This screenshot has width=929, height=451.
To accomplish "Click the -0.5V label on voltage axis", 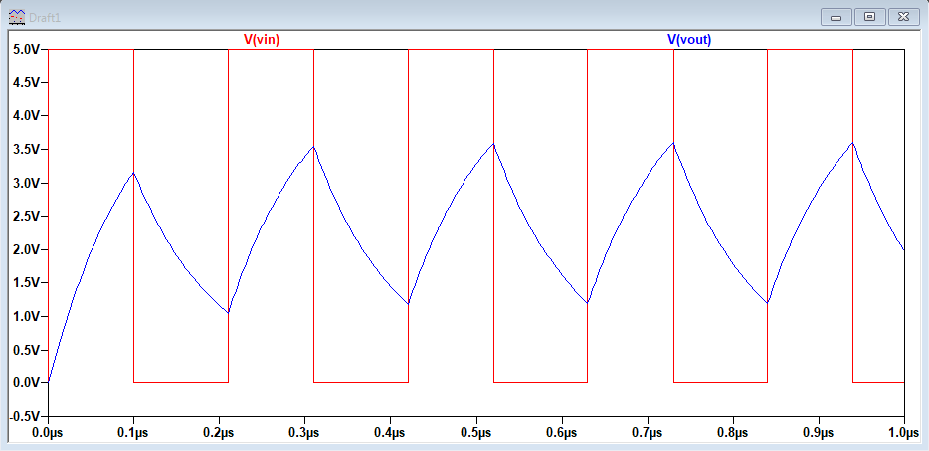I will click(23, 416).
